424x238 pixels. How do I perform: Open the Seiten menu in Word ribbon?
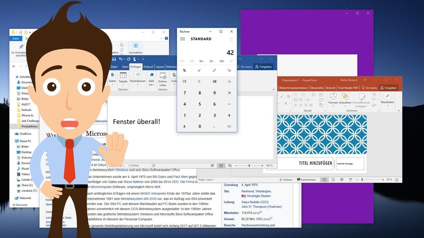[112, 78]
